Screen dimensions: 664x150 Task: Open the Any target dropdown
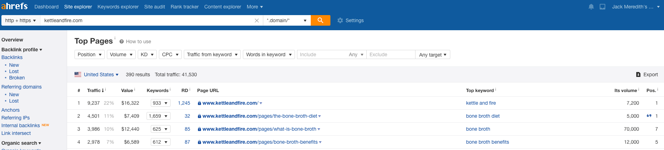point(433,54)
